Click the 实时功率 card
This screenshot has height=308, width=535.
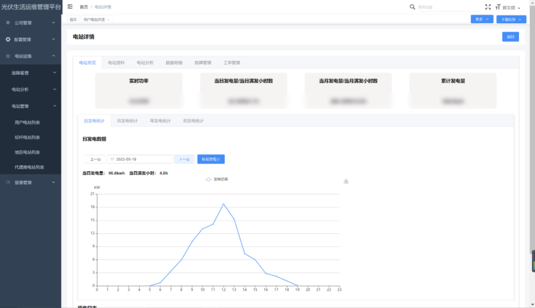[139, 91]
